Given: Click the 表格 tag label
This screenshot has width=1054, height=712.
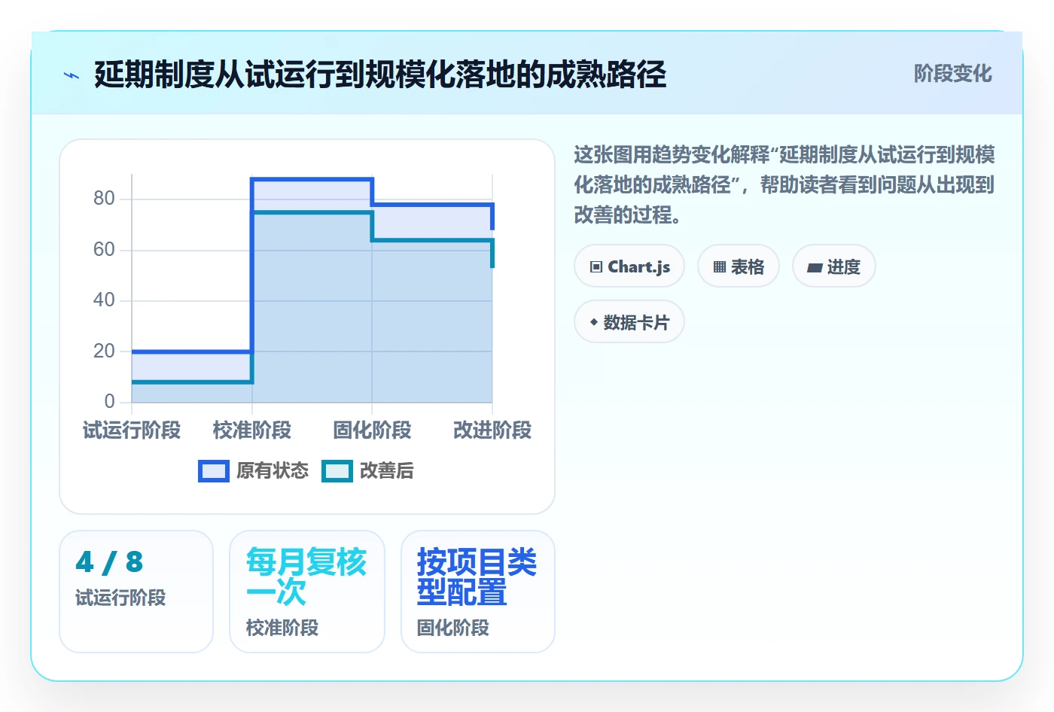Looking at the screenshot, I should (748, 266).
